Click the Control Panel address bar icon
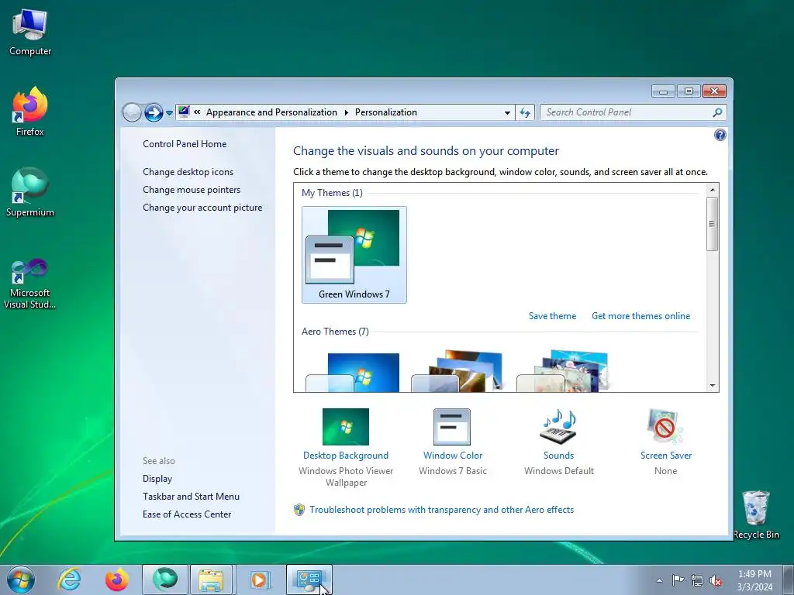Image resolution: width=794 pixels, height=595 pixels. (x=184, y=112)
